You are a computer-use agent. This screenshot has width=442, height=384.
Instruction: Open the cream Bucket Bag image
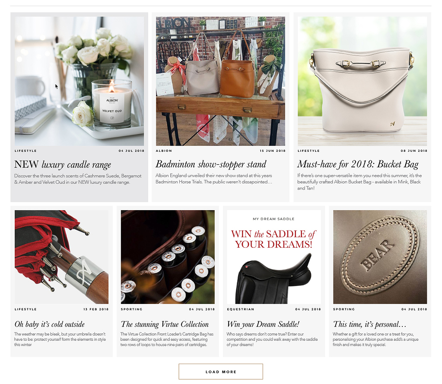tap(362, 81)
